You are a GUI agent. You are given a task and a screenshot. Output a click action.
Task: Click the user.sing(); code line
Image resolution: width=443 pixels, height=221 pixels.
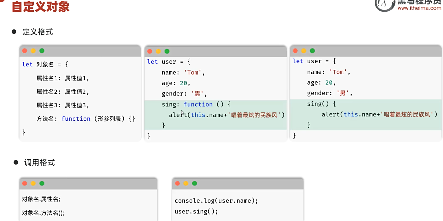pos(196,212)
